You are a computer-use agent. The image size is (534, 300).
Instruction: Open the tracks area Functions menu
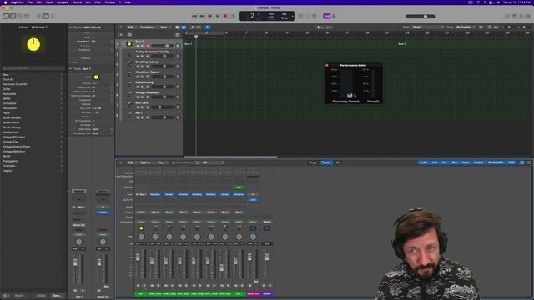pos(148,27)
